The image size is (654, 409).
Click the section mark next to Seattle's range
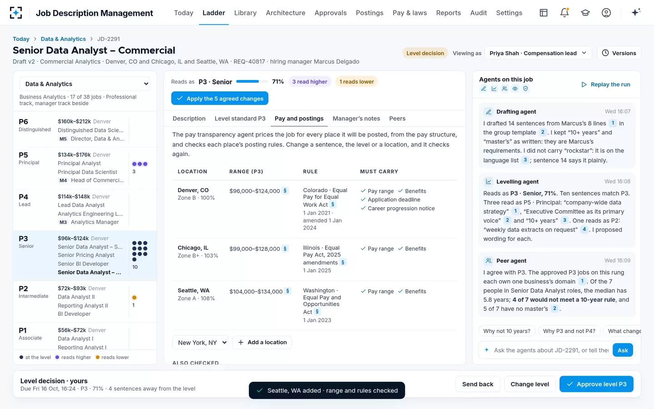[288, 291]
